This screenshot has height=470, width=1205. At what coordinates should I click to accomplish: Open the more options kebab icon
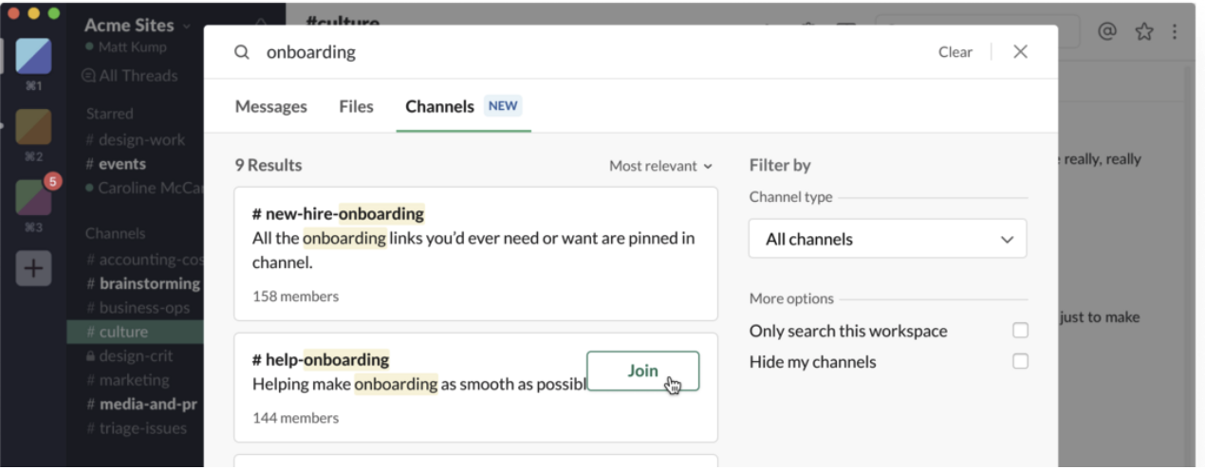click(x=1175, y=31)
